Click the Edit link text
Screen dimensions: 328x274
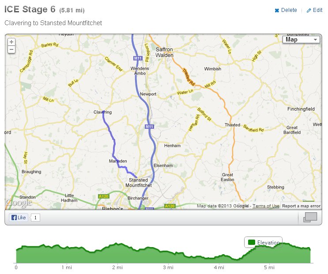[318, 10]
